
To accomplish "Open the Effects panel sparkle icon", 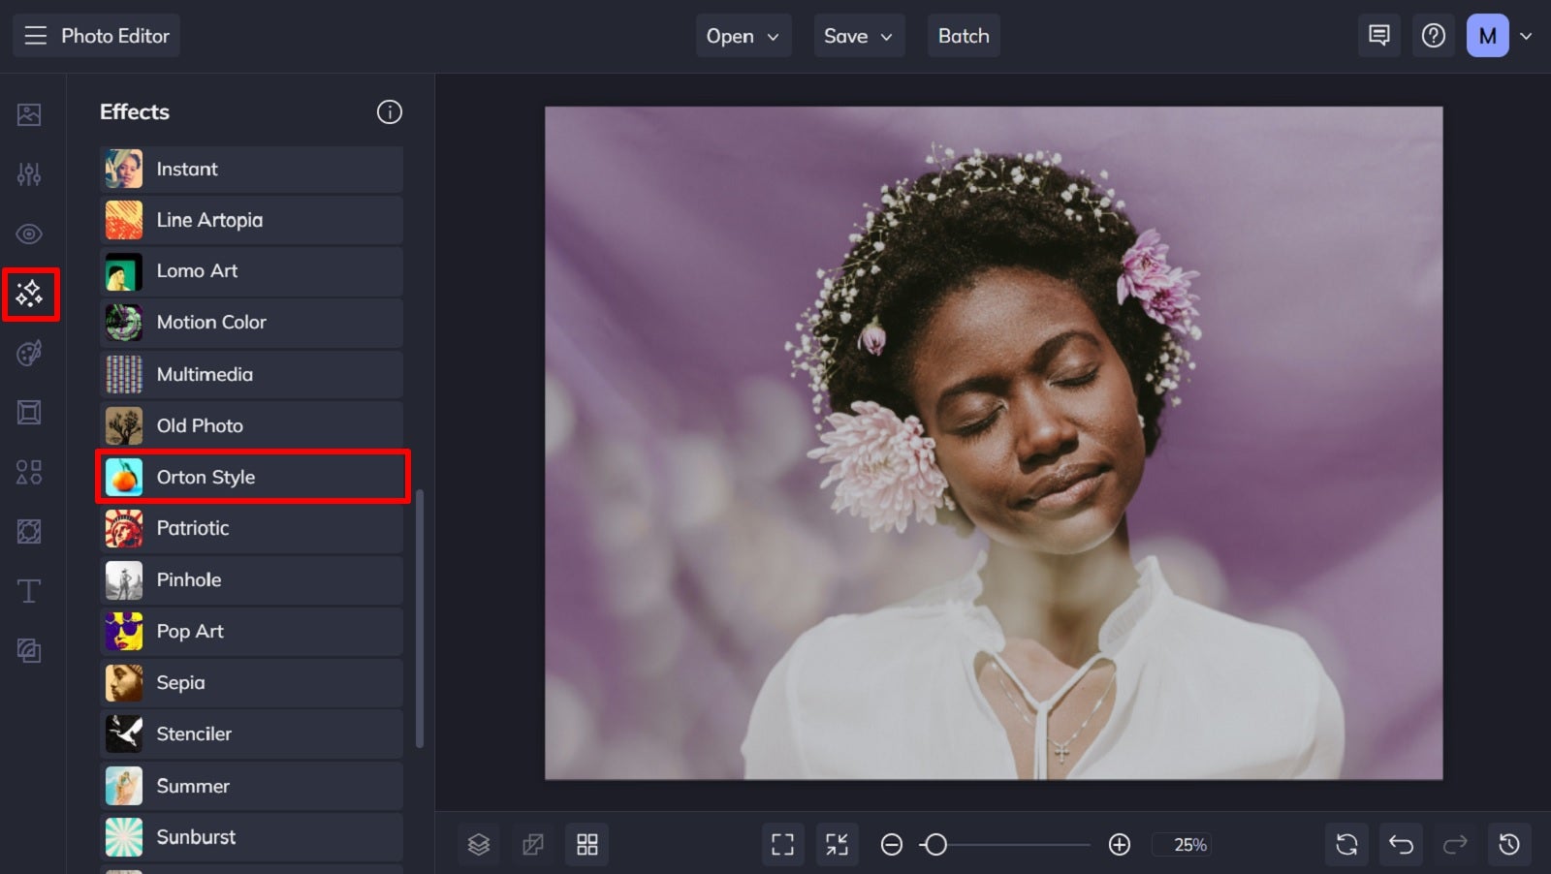I will coord(30,295).
